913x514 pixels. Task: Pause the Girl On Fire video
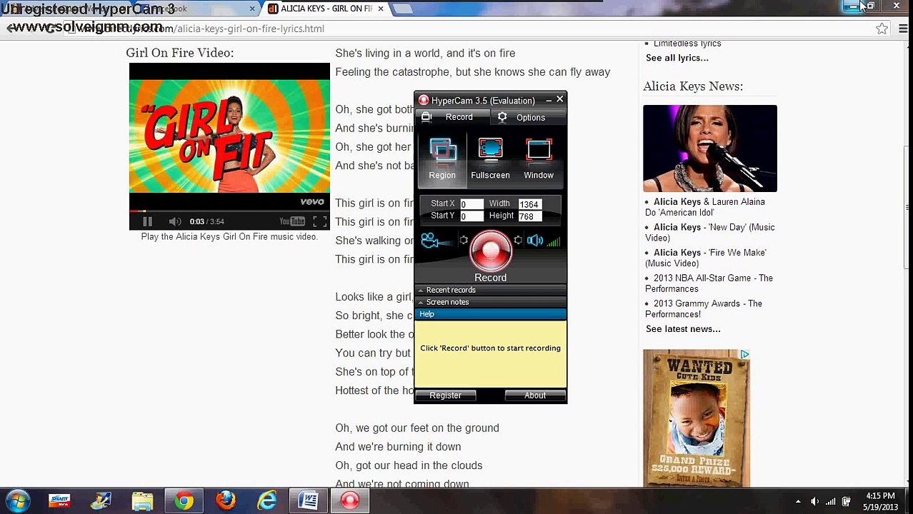(x=147, y=221)
